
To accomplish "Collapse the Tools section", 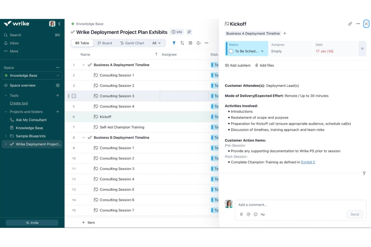I will tap(6, 96).
